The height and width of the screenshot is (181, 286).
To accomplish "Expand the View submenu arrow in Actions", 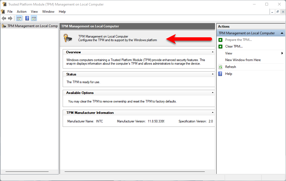I will coord(282,53).
